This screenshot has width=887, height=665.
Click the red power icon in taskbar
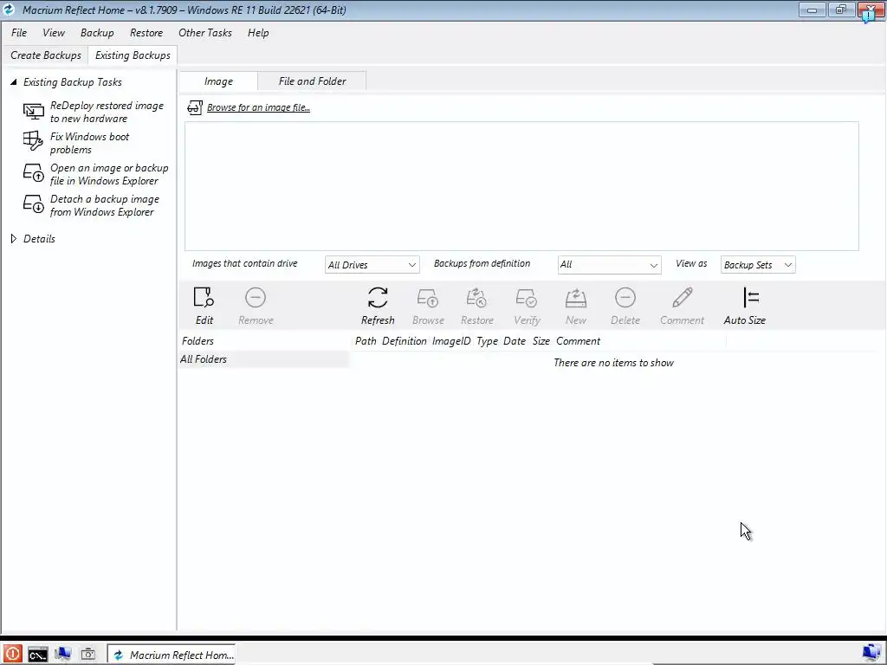[12, 655]
